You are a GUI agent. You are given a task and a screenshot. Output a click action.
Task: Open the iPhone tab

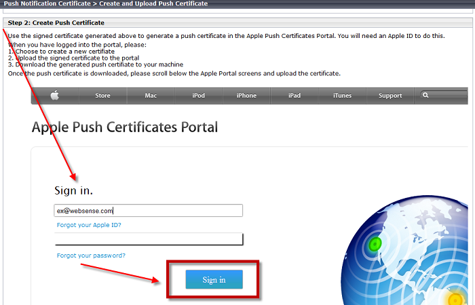coord(246,96)
